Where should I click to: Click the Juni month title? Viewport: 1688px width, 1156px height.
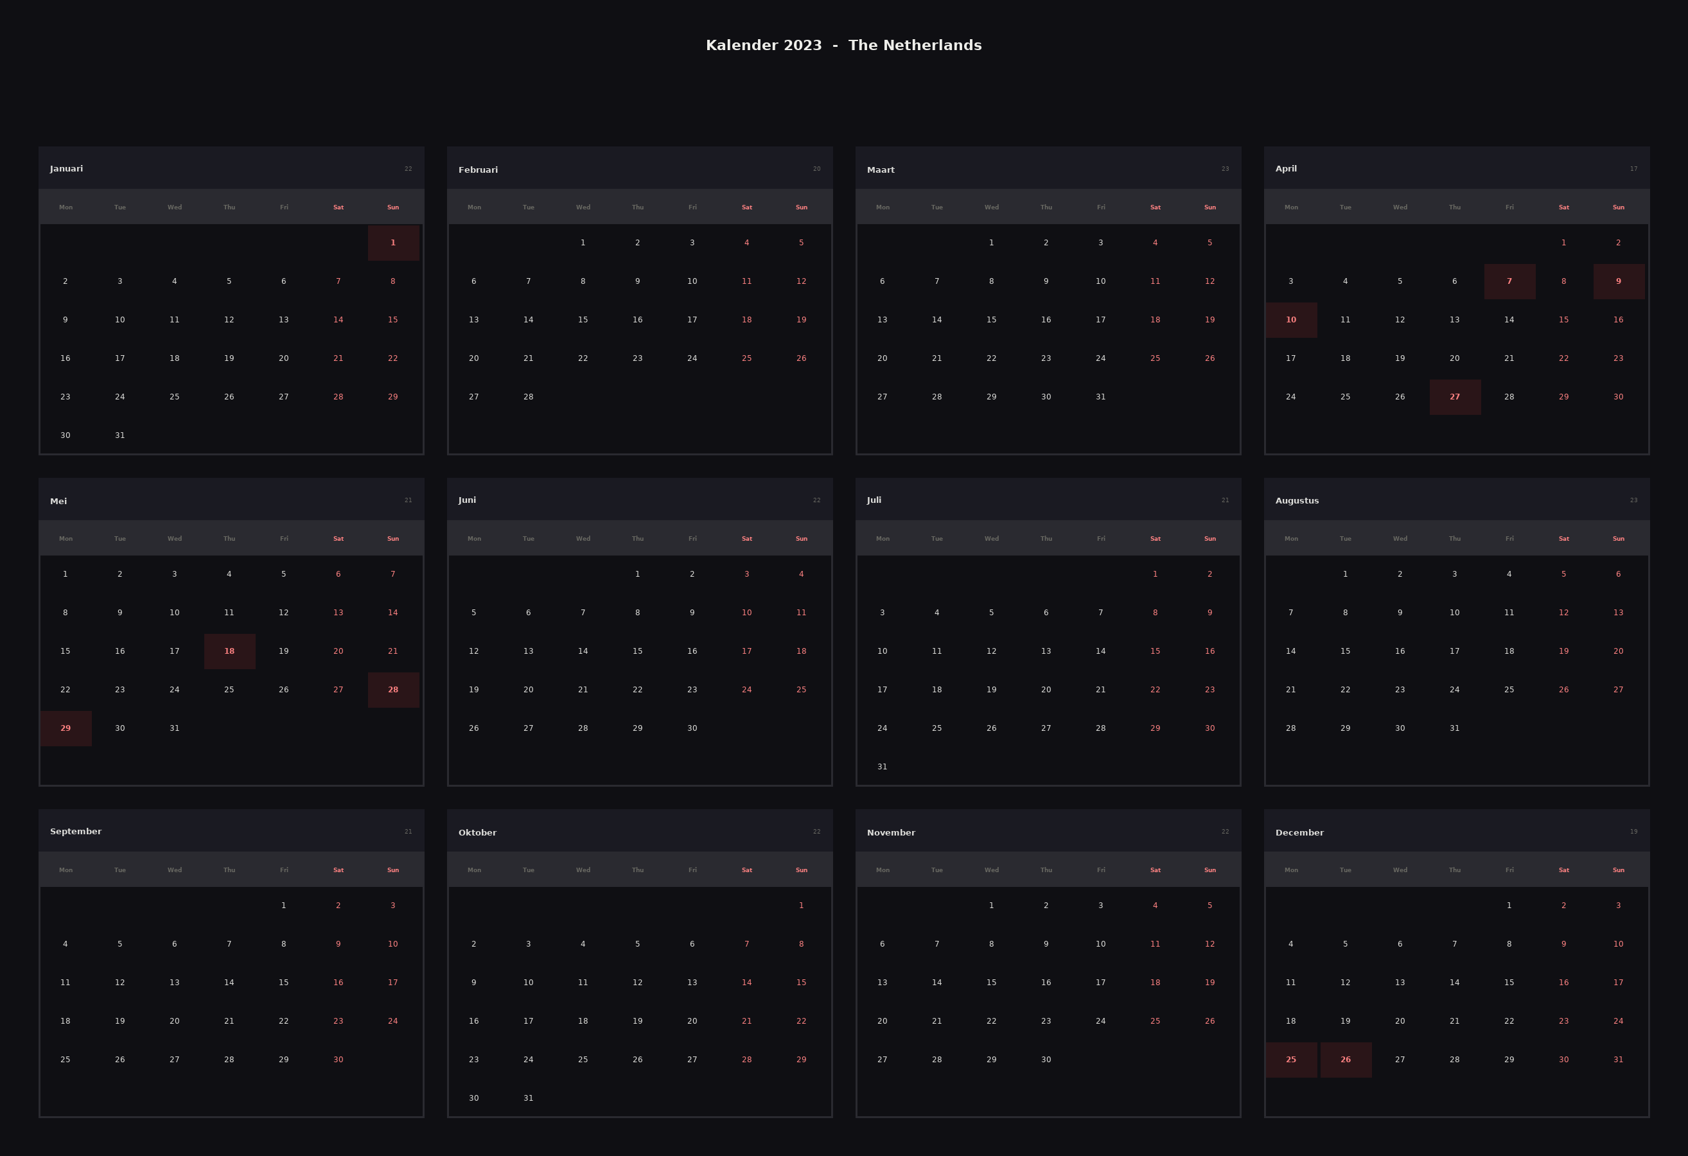[x=467, y=500]
